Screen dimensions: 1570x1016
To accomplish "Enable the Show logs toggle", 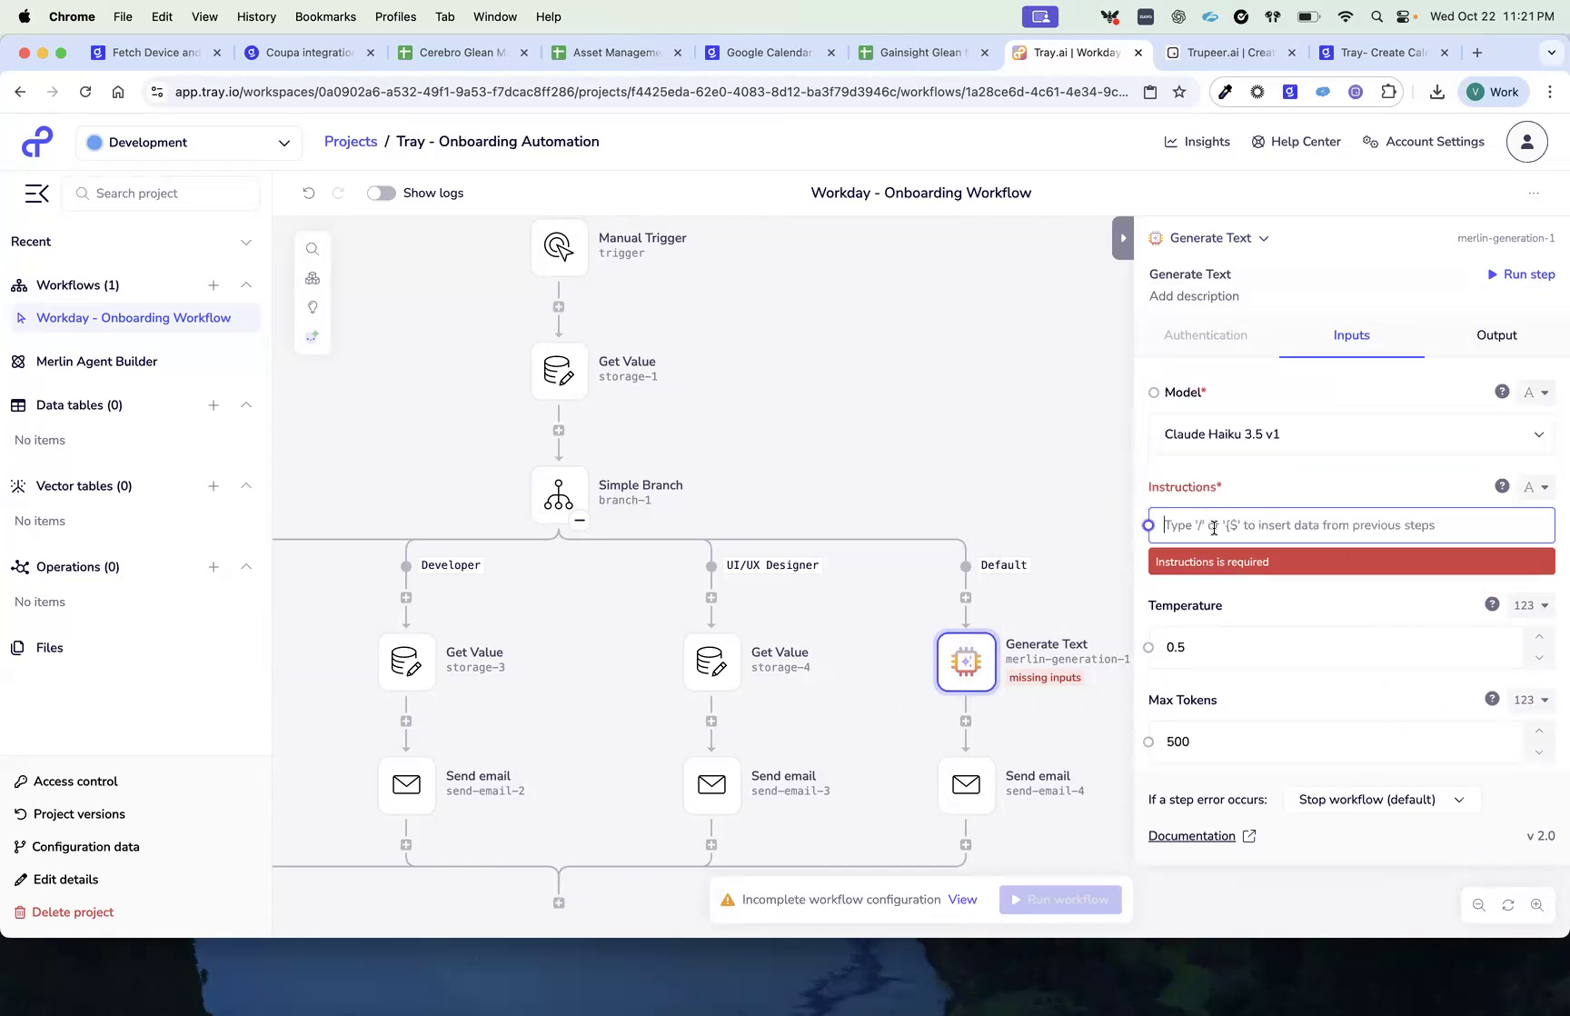I will click(381, 193).
